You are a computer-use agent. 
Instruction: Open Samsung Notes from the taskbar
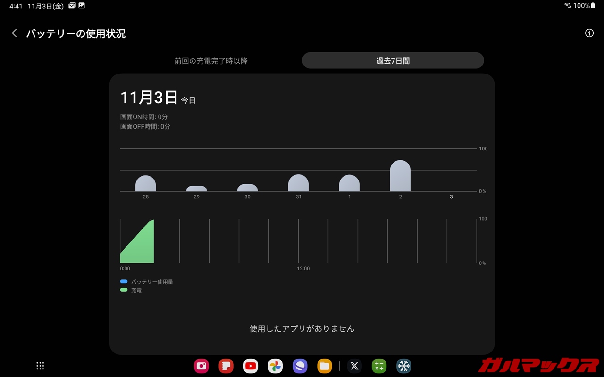226,366
